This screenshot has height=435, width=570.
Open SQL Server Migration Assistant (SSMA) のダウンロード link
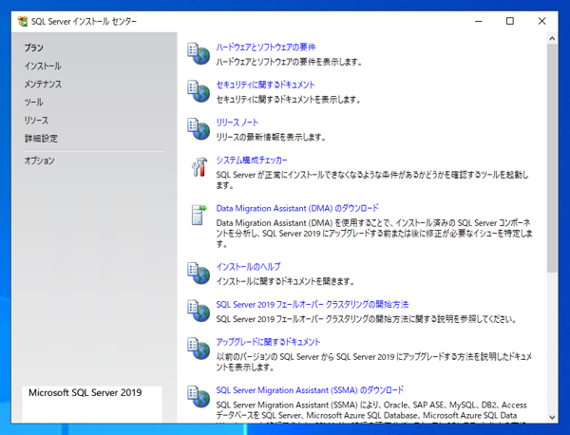310,390
